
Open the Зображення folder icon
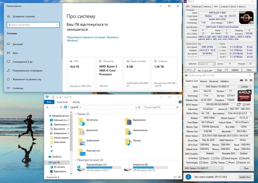pos(82,142)
